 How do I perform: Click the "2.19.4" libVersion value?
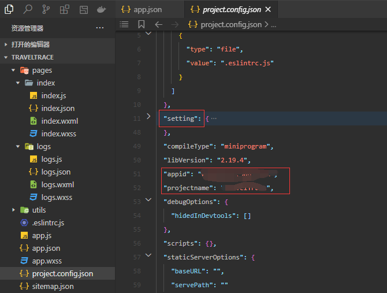(x=232, y=160)
